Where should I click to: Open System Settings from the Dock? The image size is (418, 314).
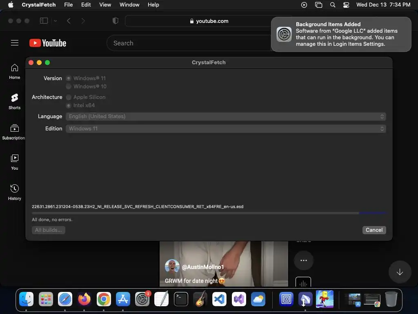[142, 299]
